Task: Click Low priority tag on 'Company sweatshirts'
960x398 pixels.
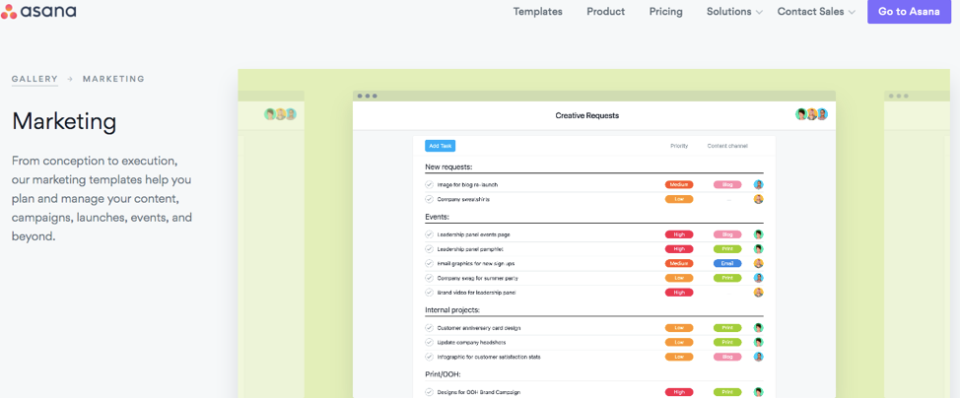Action: click(679, 199)
